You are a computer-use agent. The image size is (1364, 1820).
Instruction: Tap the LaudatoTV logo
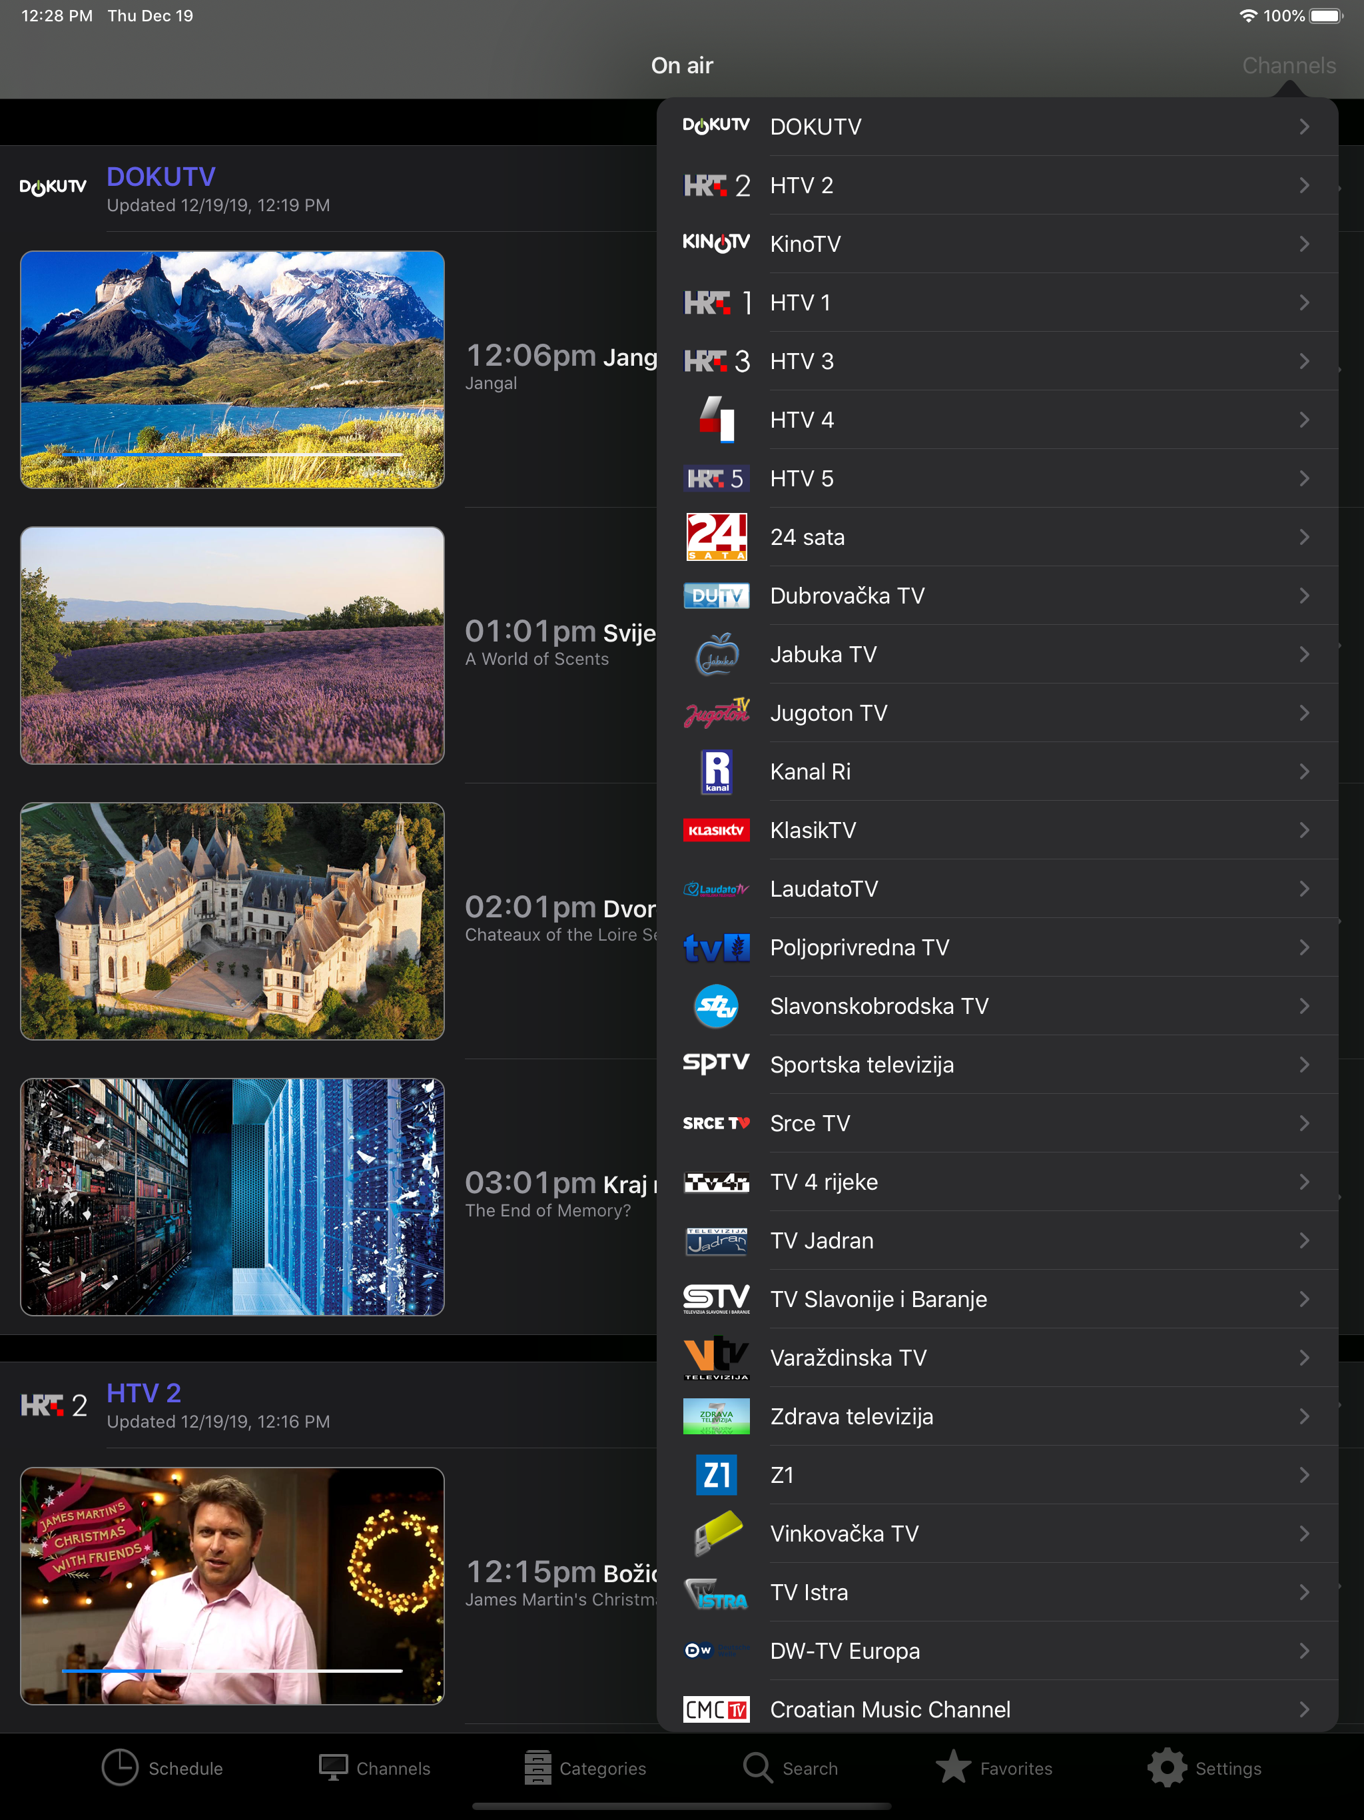716,889
